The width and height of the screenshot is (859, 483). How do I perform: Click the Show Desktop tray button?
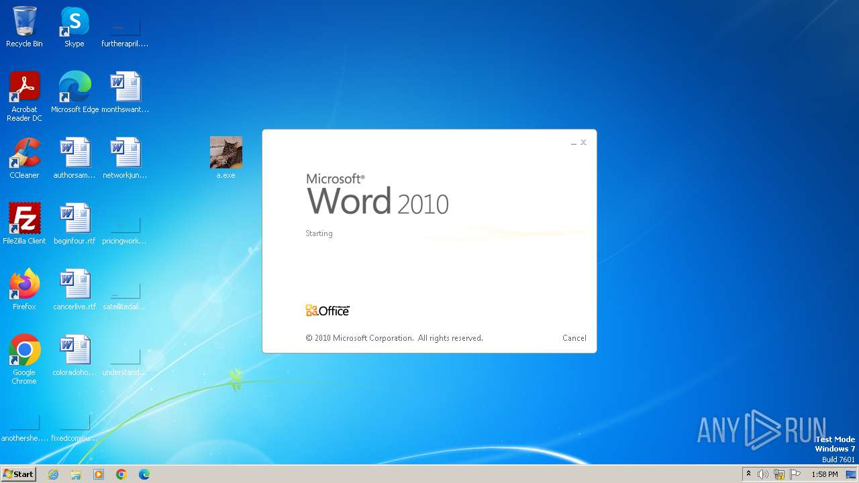pyautogui.click(x=852, y=474)
